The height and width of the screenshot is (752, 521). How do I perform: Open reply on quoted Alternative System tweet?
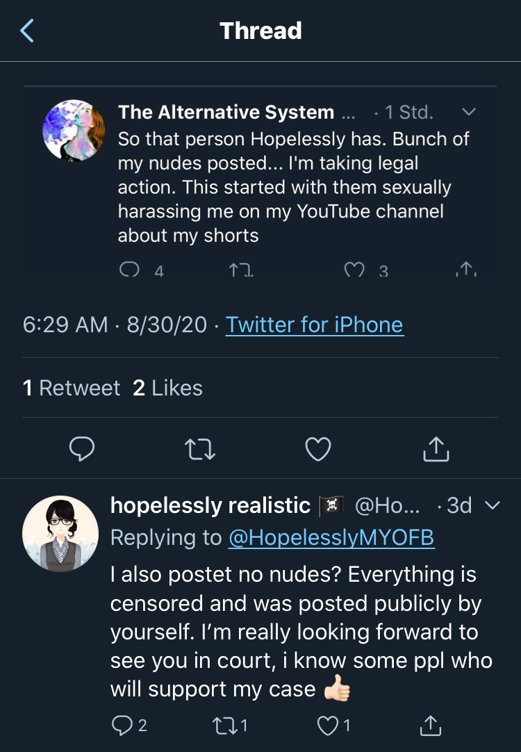129,270
